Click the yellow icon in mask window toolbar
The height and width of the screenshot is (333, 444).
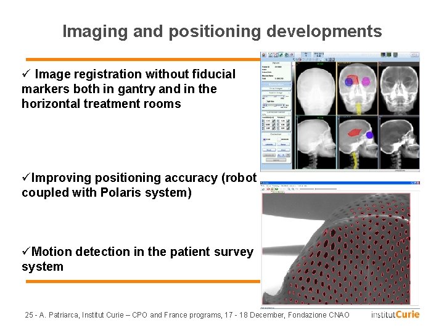272,189
